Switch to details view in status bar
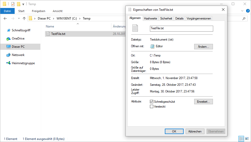251x142 pixels. 241,139
